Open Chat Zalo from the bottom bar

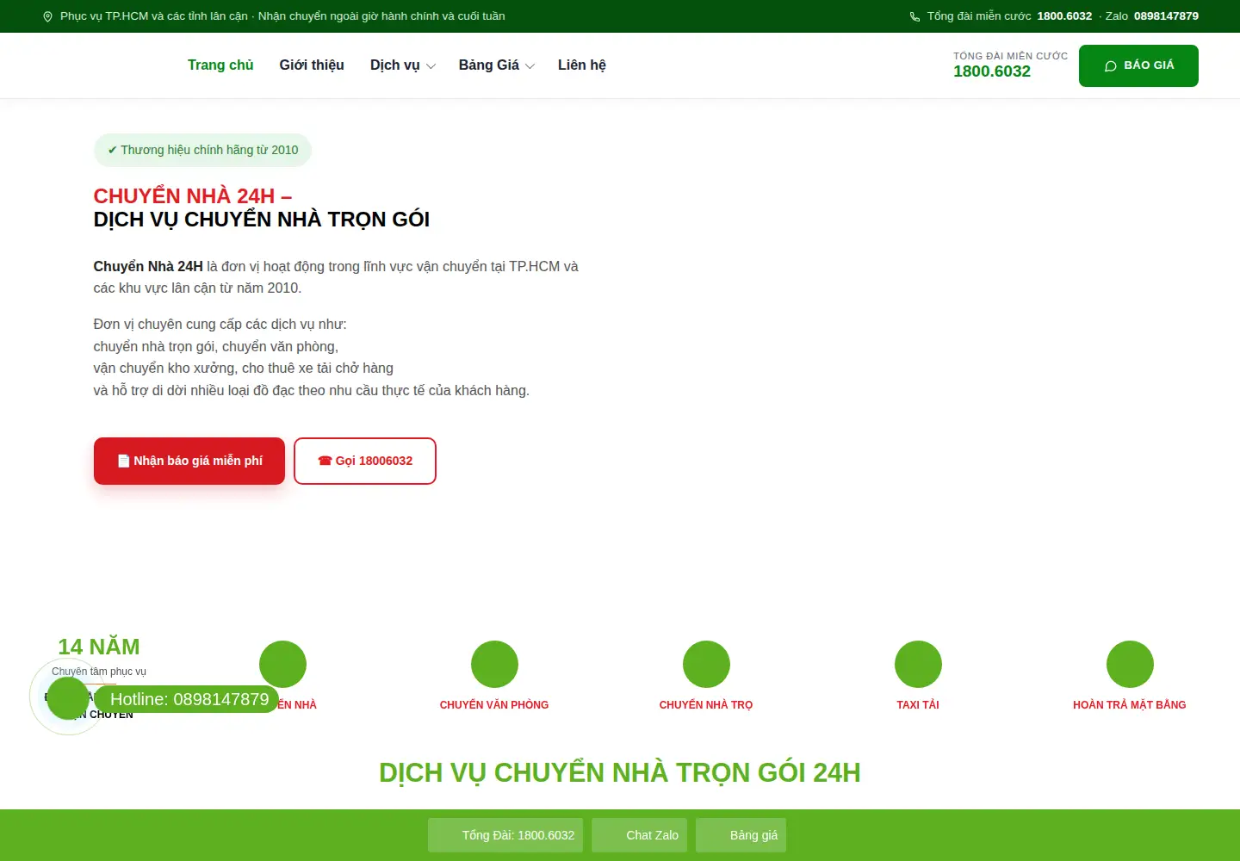[640, 835]
